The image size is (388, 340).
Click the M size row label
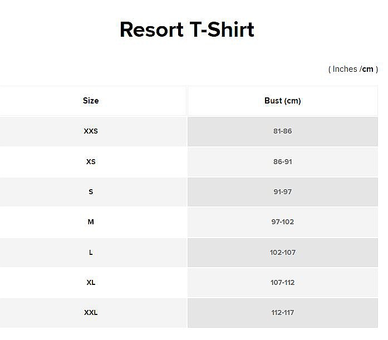pyautogui.click(x=91, y=222)
